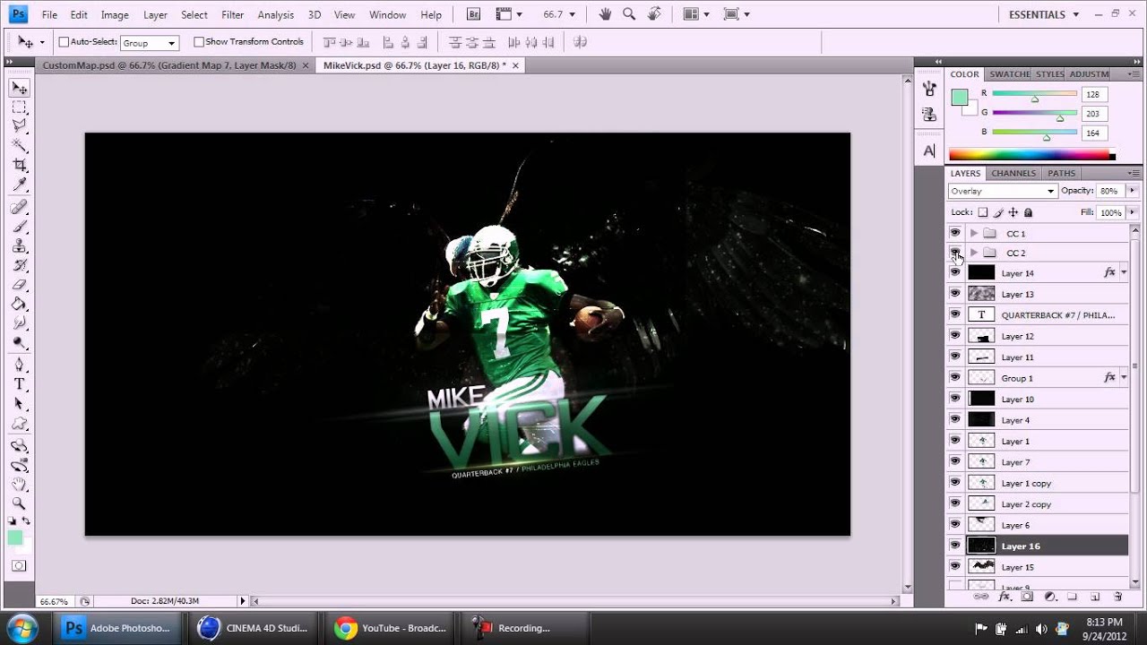The width and height of the screenshot is (1147, 645).
Task: Hide Layer 13
Action: [x=955, y=294]
